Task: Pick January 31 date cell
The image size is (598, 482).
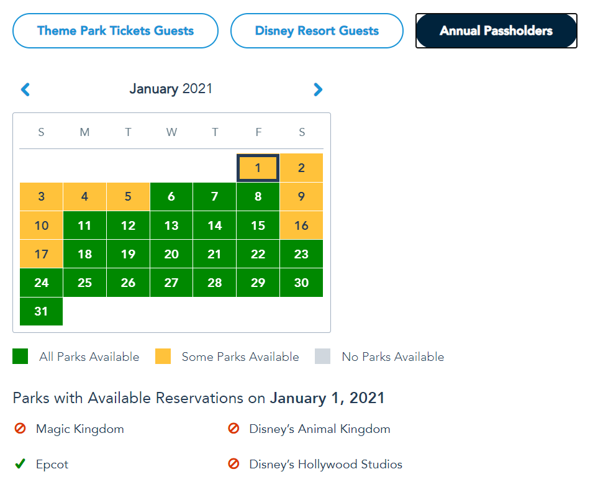Action: coord(41,311)
